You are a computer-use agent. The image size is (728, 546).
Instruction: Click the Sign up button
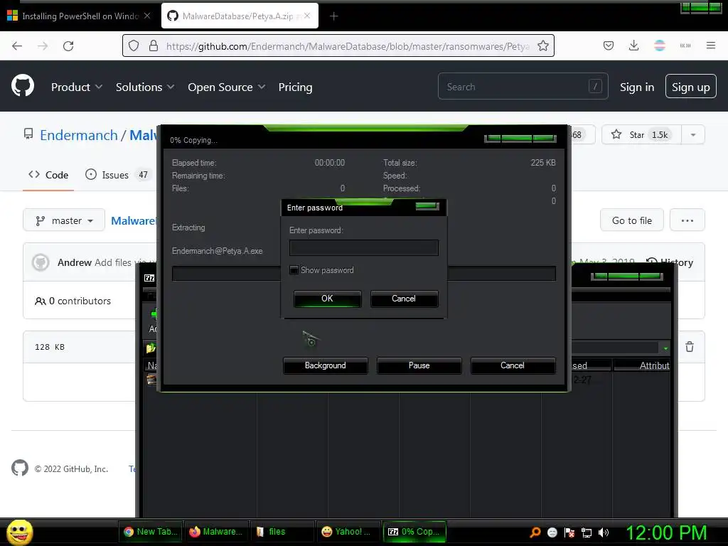691,87
